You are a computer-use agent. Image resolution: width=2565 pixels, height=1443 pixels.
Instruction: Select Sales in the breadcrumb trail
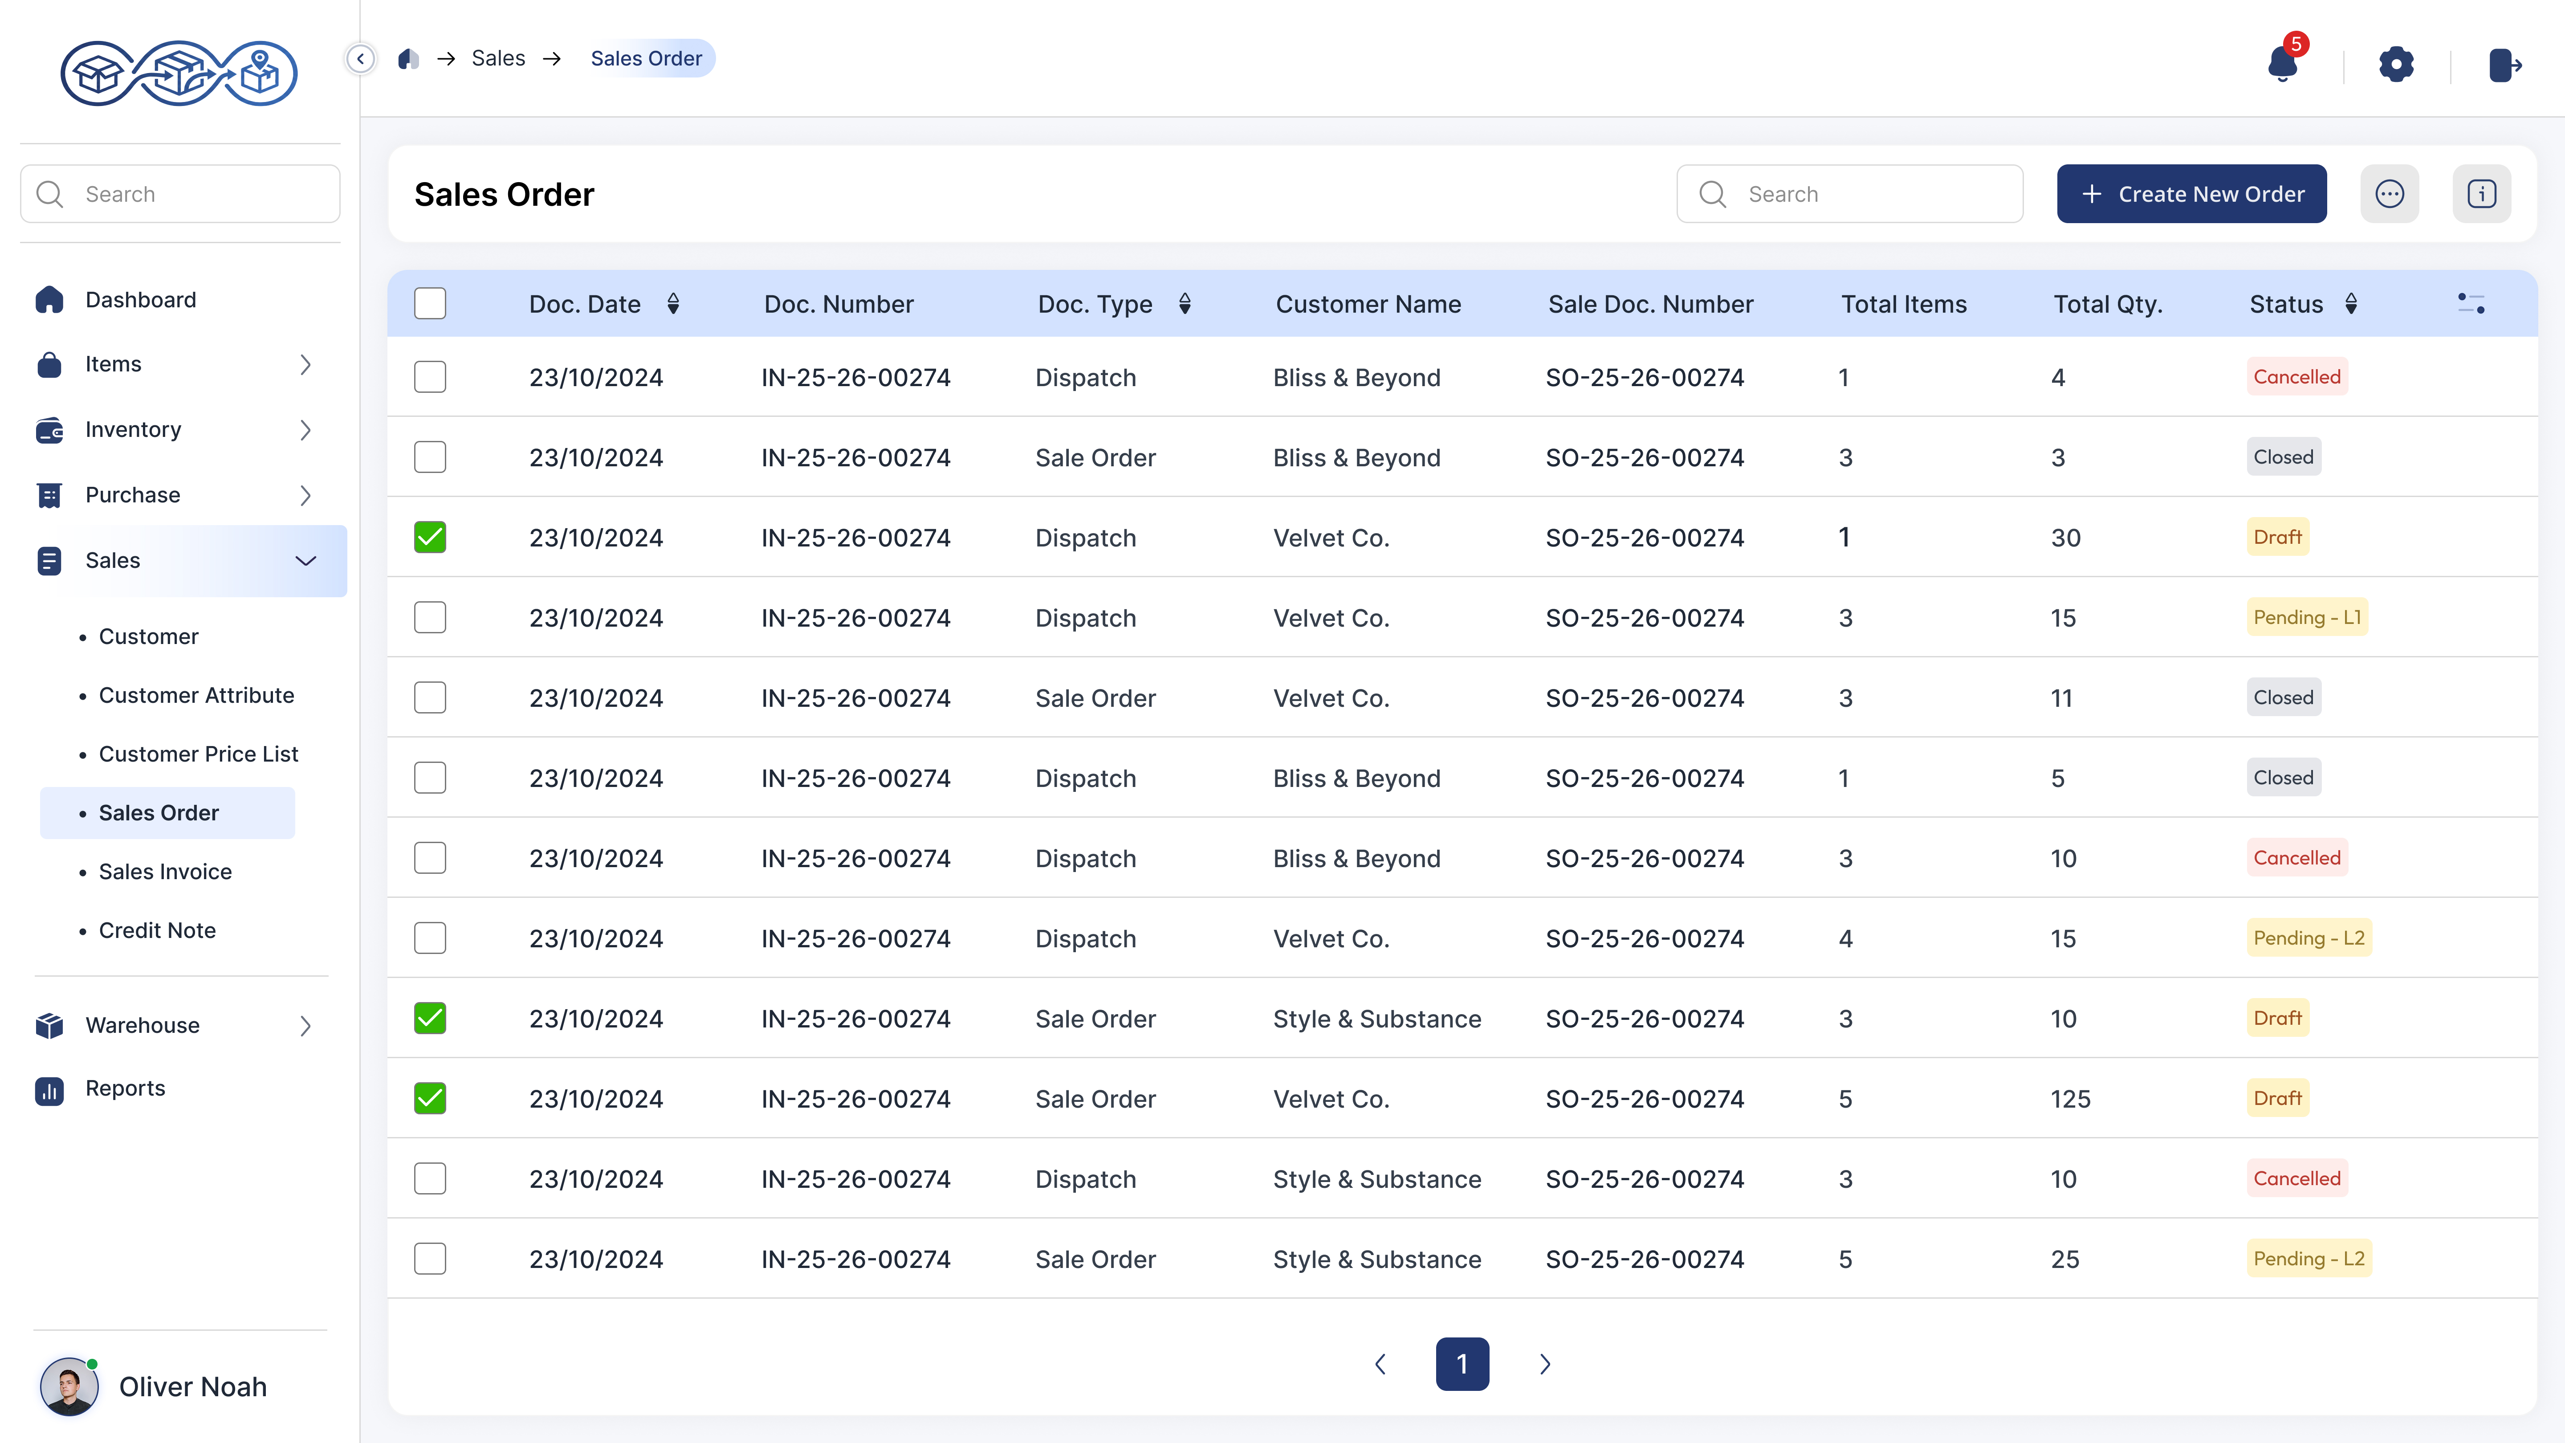[499, 58]
